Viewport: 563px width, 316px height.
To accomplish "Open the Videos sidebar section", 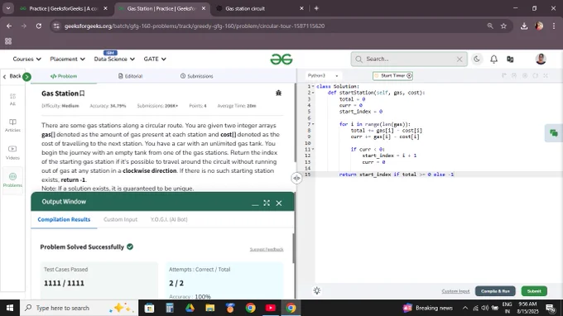I will click(12, 152).
